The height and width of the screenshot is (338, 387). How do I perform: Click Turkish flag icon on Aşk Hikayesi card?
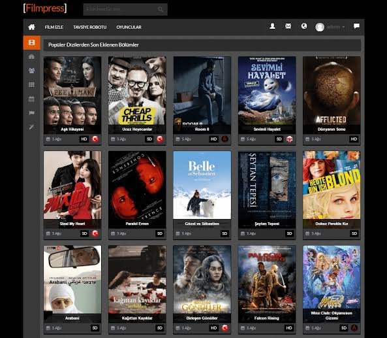point(95,139)
